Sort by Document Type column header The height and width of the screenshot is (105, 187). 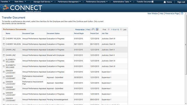pyautogui.click(x=28, y=34)
